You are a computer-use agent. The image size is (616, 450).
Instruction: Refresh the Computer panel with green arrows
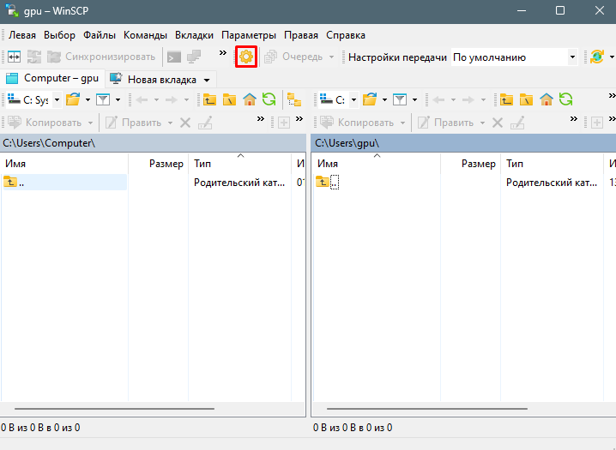pyautogui.click(x=269, y=99)
